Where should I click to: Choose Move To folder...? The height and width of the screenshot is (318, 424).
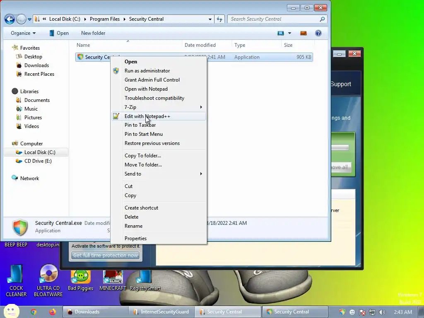159,165
